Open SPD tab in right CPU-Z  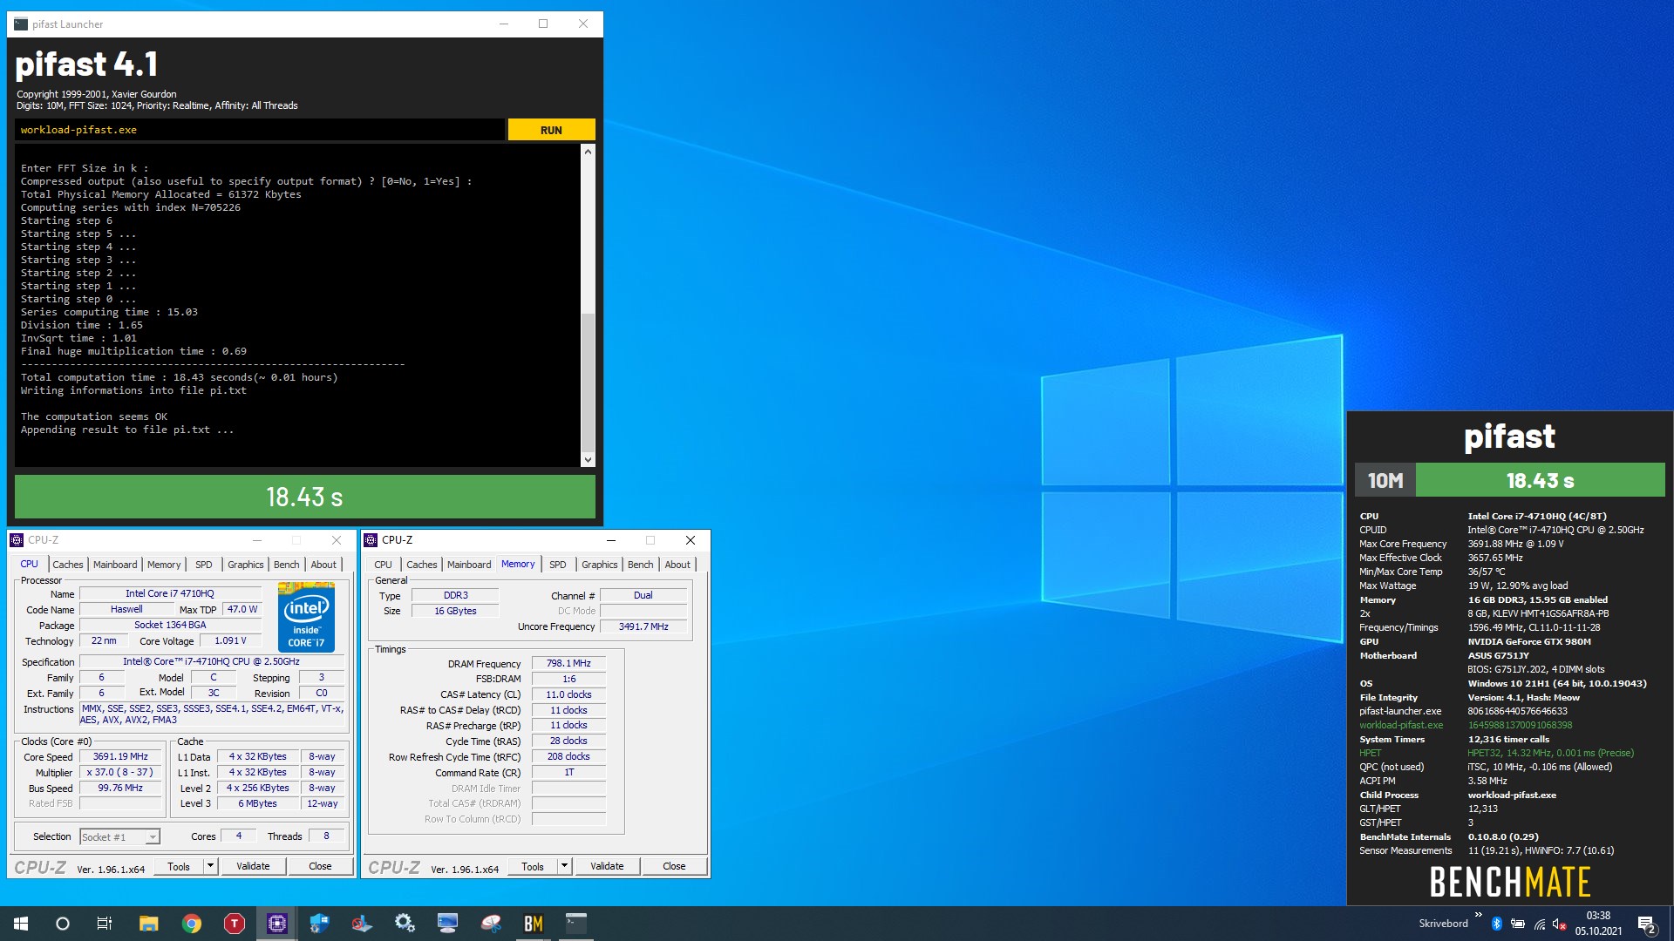pyautogui.click(x=558, y=565)
